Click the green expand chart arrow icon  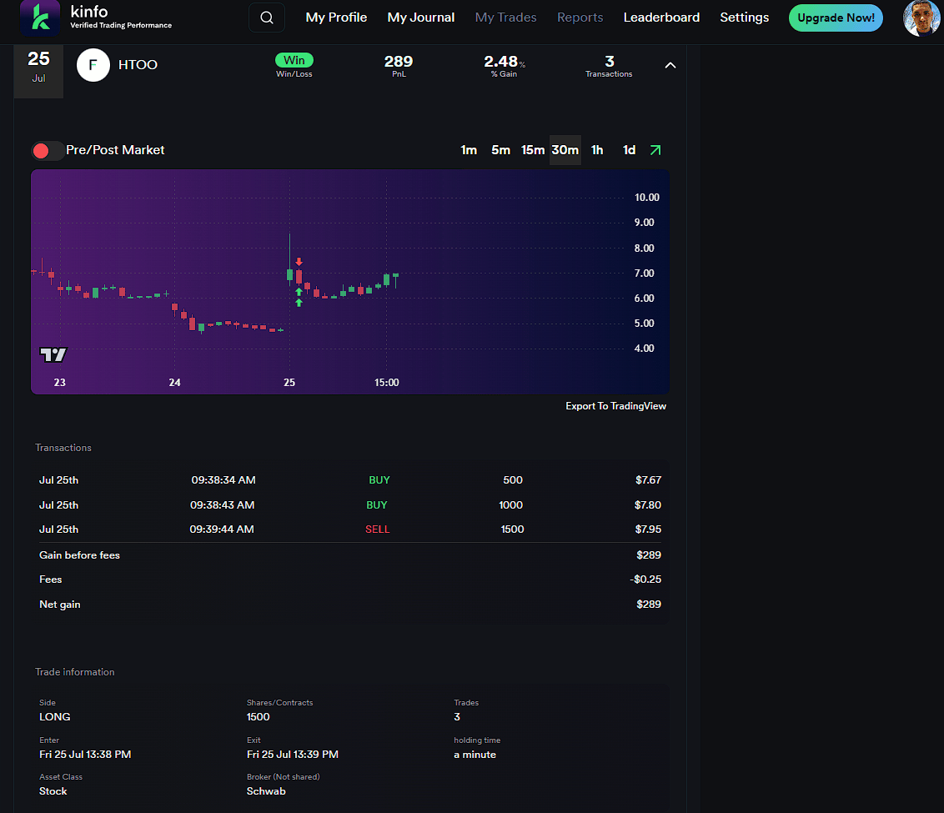click(655, 150)
